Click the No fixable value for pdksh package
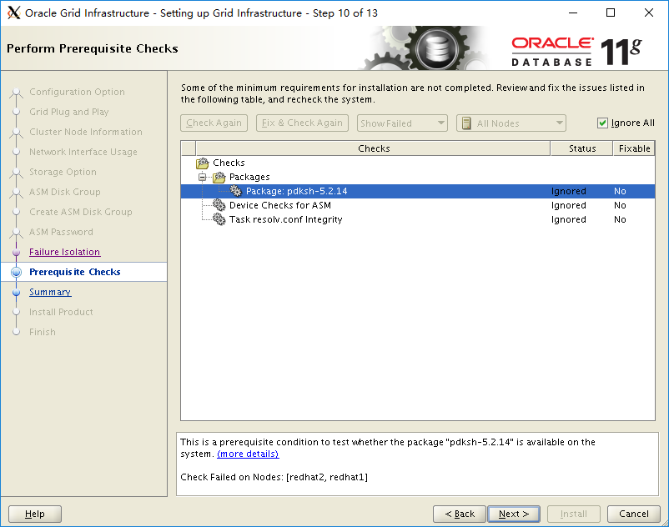The width and height of the screenshot is (669, 527). click(x=620, y=191)
